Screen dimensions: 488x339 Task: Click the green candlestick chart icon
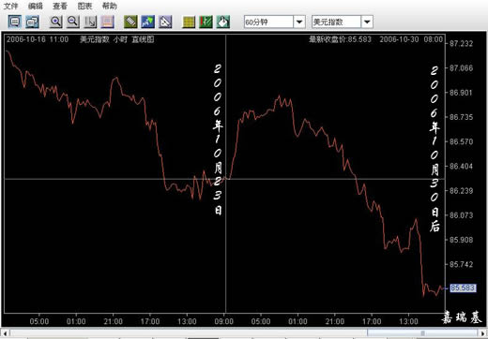[206, 22]
